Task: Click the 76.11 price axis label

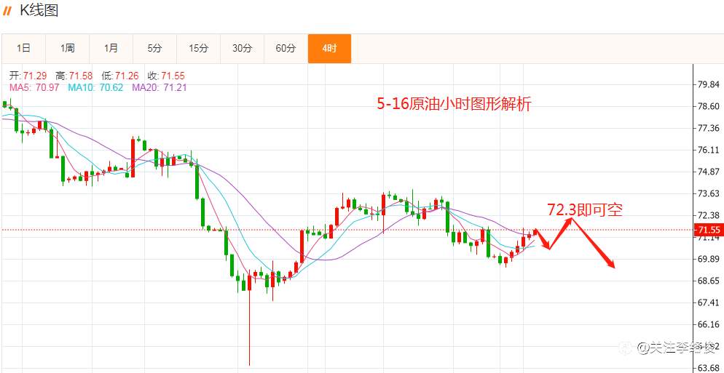Action: [x=709, y=151]
